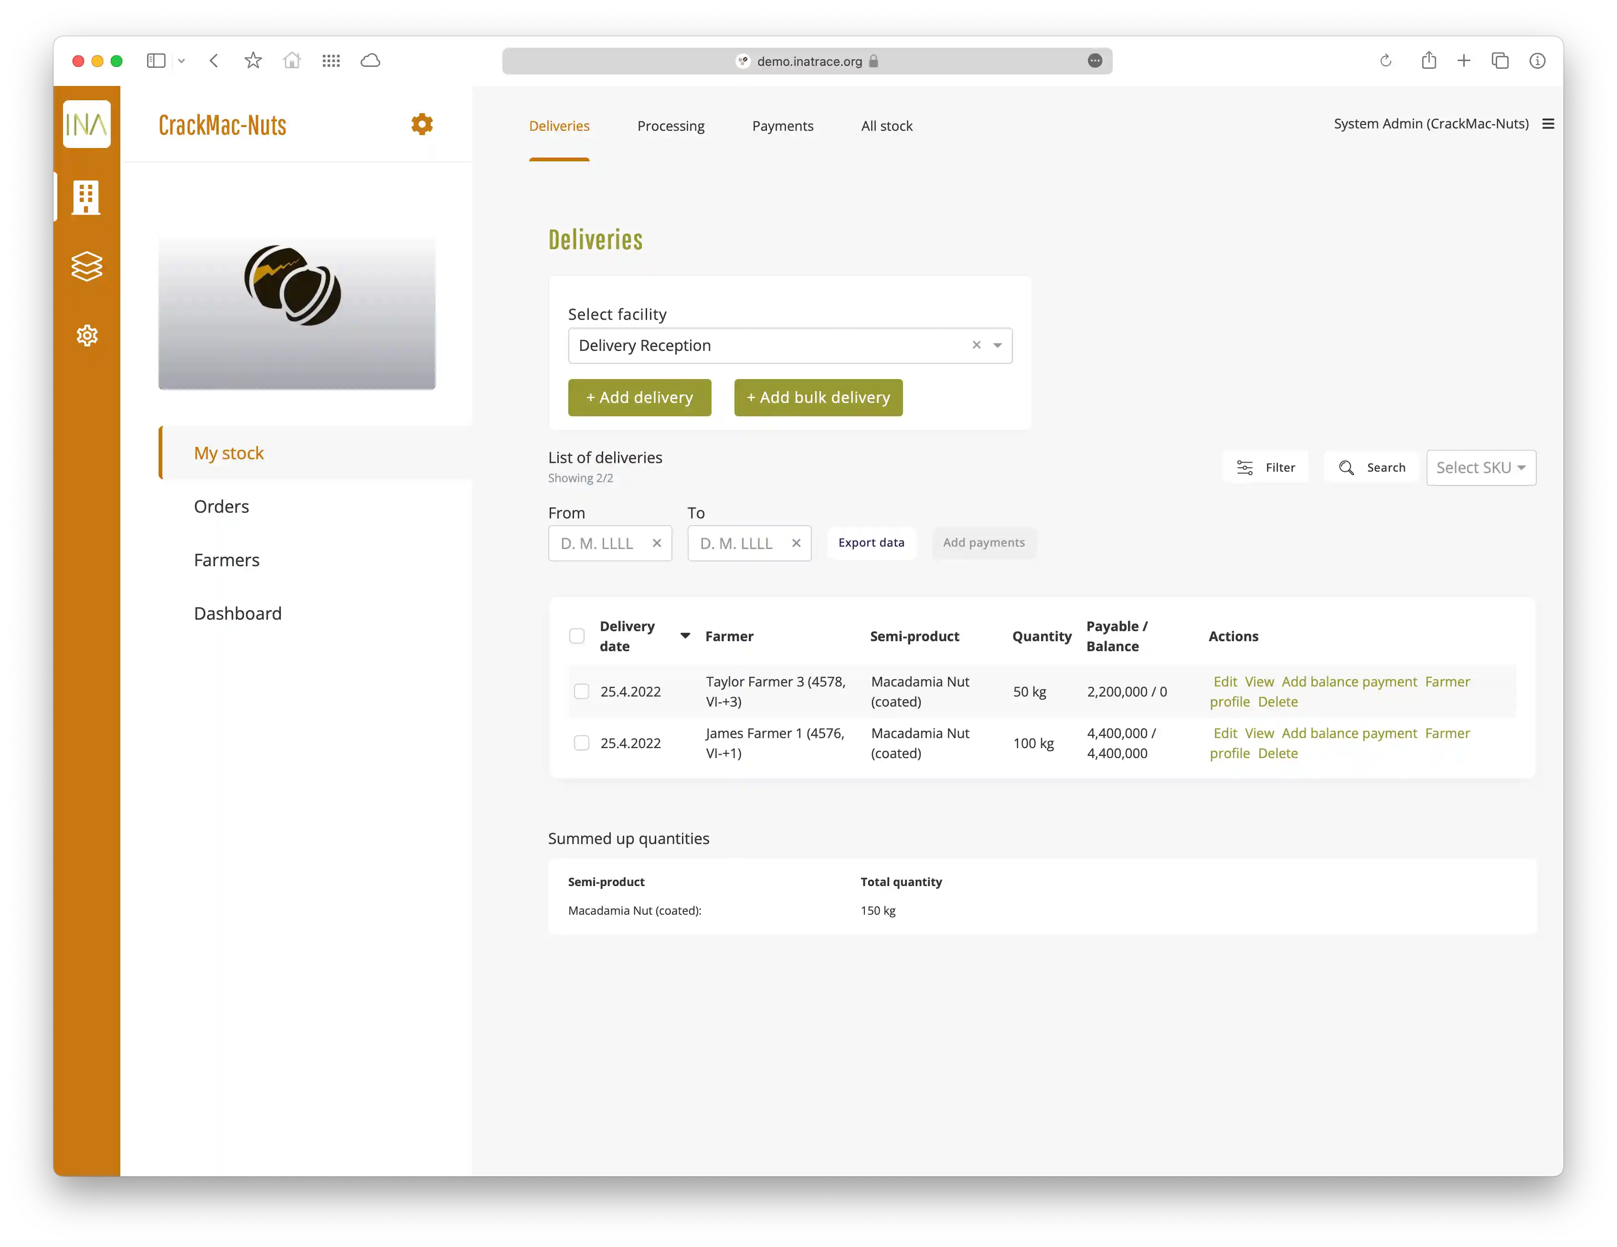
Task: Edit the James Farmer 1 delivery
Action: click(x=1224, y=733)
